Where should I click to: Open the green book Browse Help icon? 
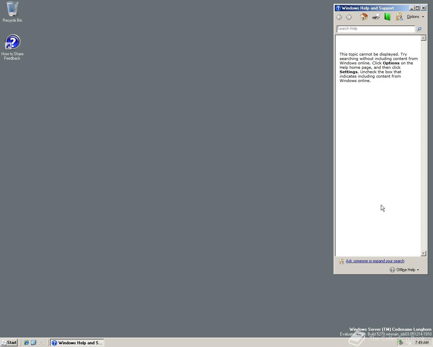click(x=388, y=17)
